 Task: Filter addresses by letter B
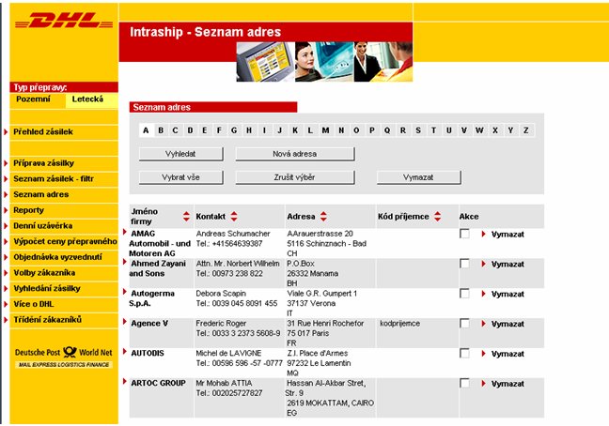[x=161, y=130]
